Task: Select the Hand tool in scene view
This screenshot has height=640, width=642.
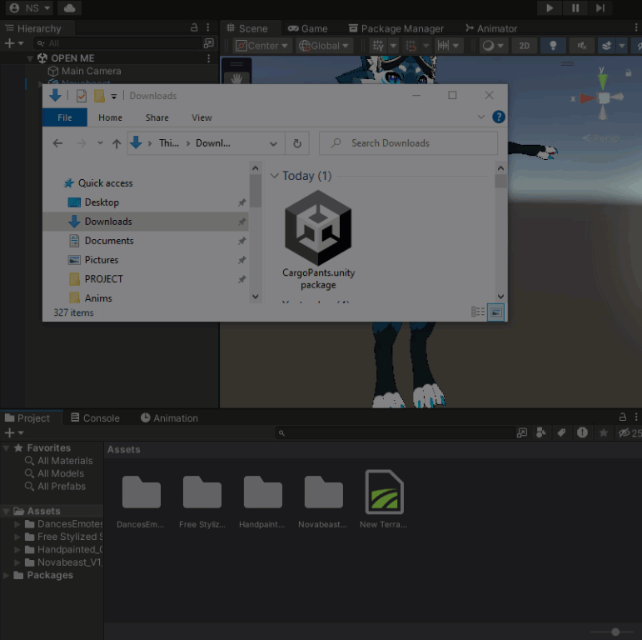Action: [x=236, y=77]
